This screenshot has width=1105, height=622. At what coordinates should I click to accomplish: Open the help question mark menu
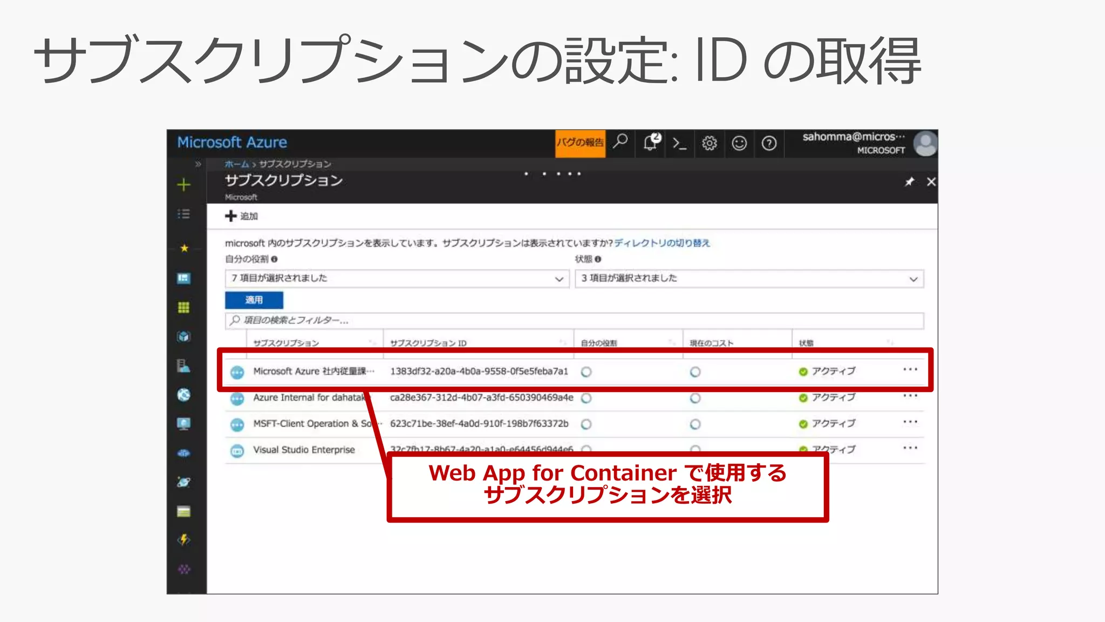tap(769, 143)
